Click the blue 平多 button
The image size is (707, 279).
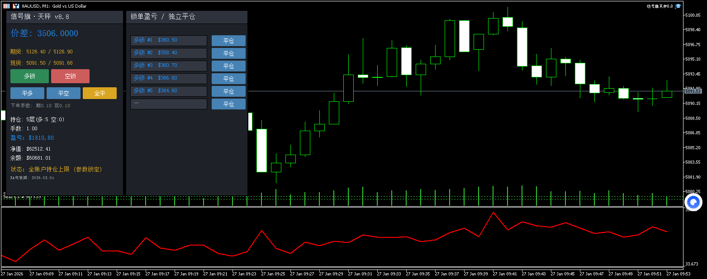[27, 93]
